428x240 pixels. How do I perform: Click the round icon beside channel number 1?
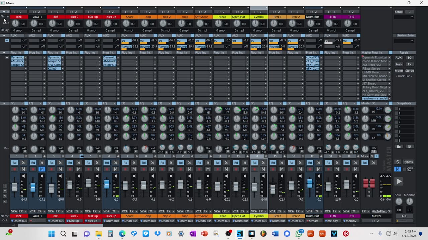pyautogui.click(x=25, y=156)
